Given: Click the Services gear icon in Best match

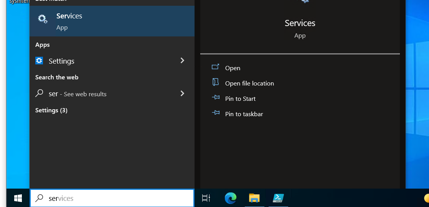Looking at the screenshot, I should [42, 19].
